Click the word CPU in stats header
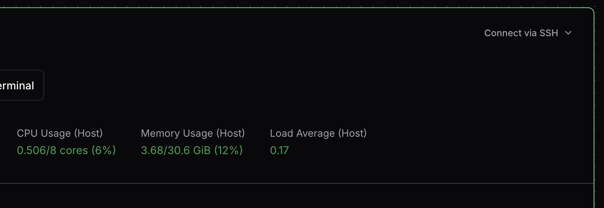 point(27,133)
